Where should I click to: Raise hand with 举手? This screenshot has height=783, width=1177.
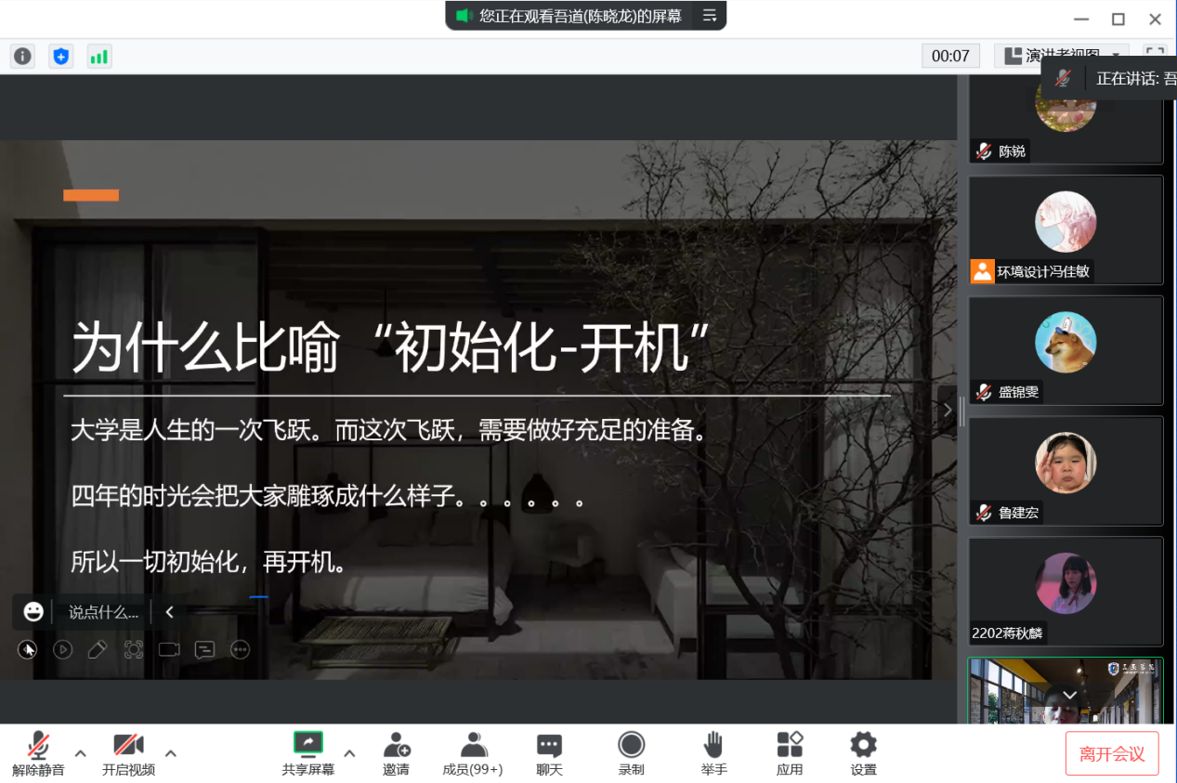coord(713,752)
